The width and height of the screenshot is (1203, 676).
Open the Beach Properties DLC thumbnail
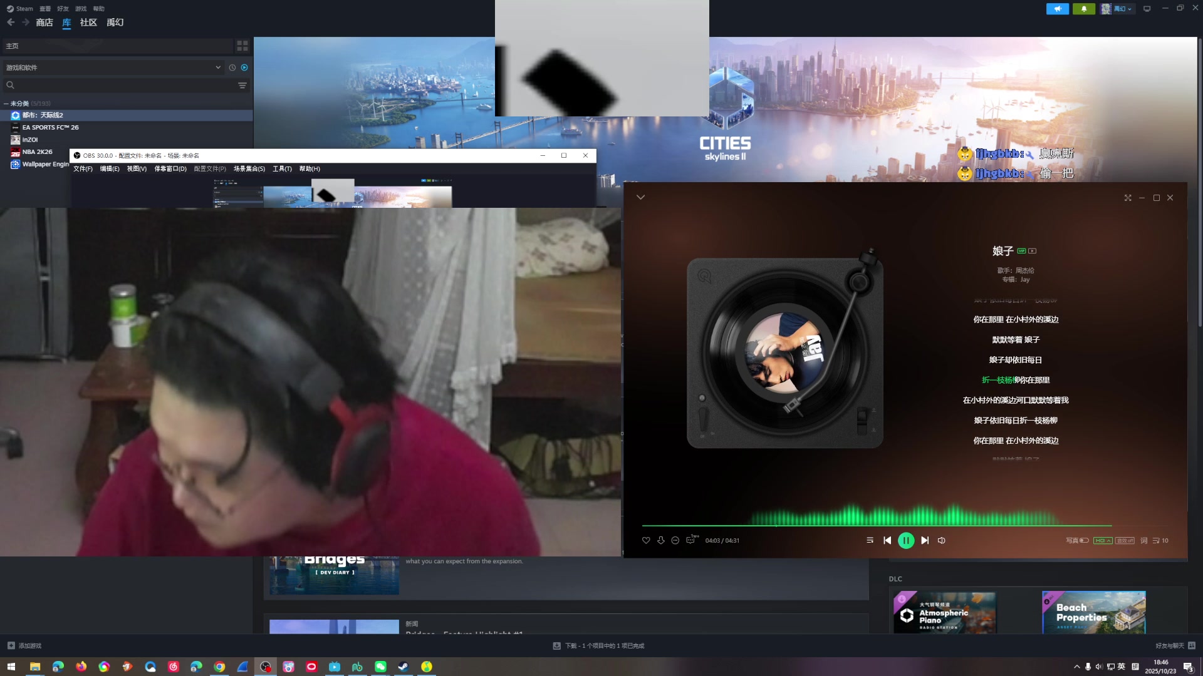pos(1093,612)
